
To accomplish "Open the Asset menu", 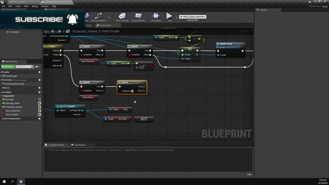I will click(18, 6).
